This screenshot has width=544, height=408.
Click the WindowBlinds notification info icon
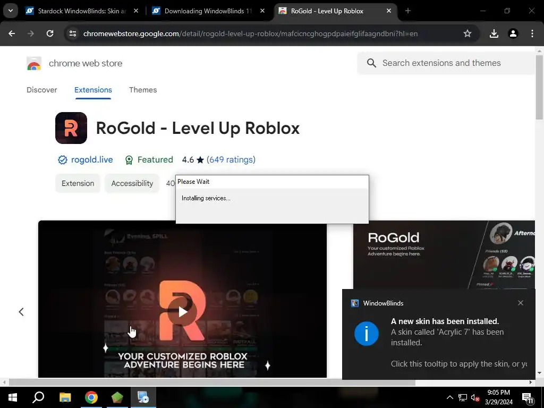[x=367, y=334]
